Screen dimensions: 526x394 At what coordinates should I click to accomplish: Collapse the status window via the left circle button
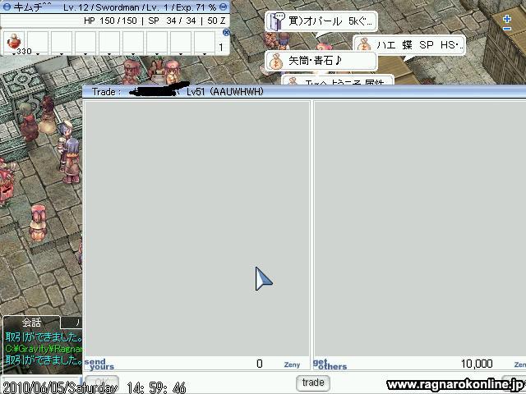7,7
